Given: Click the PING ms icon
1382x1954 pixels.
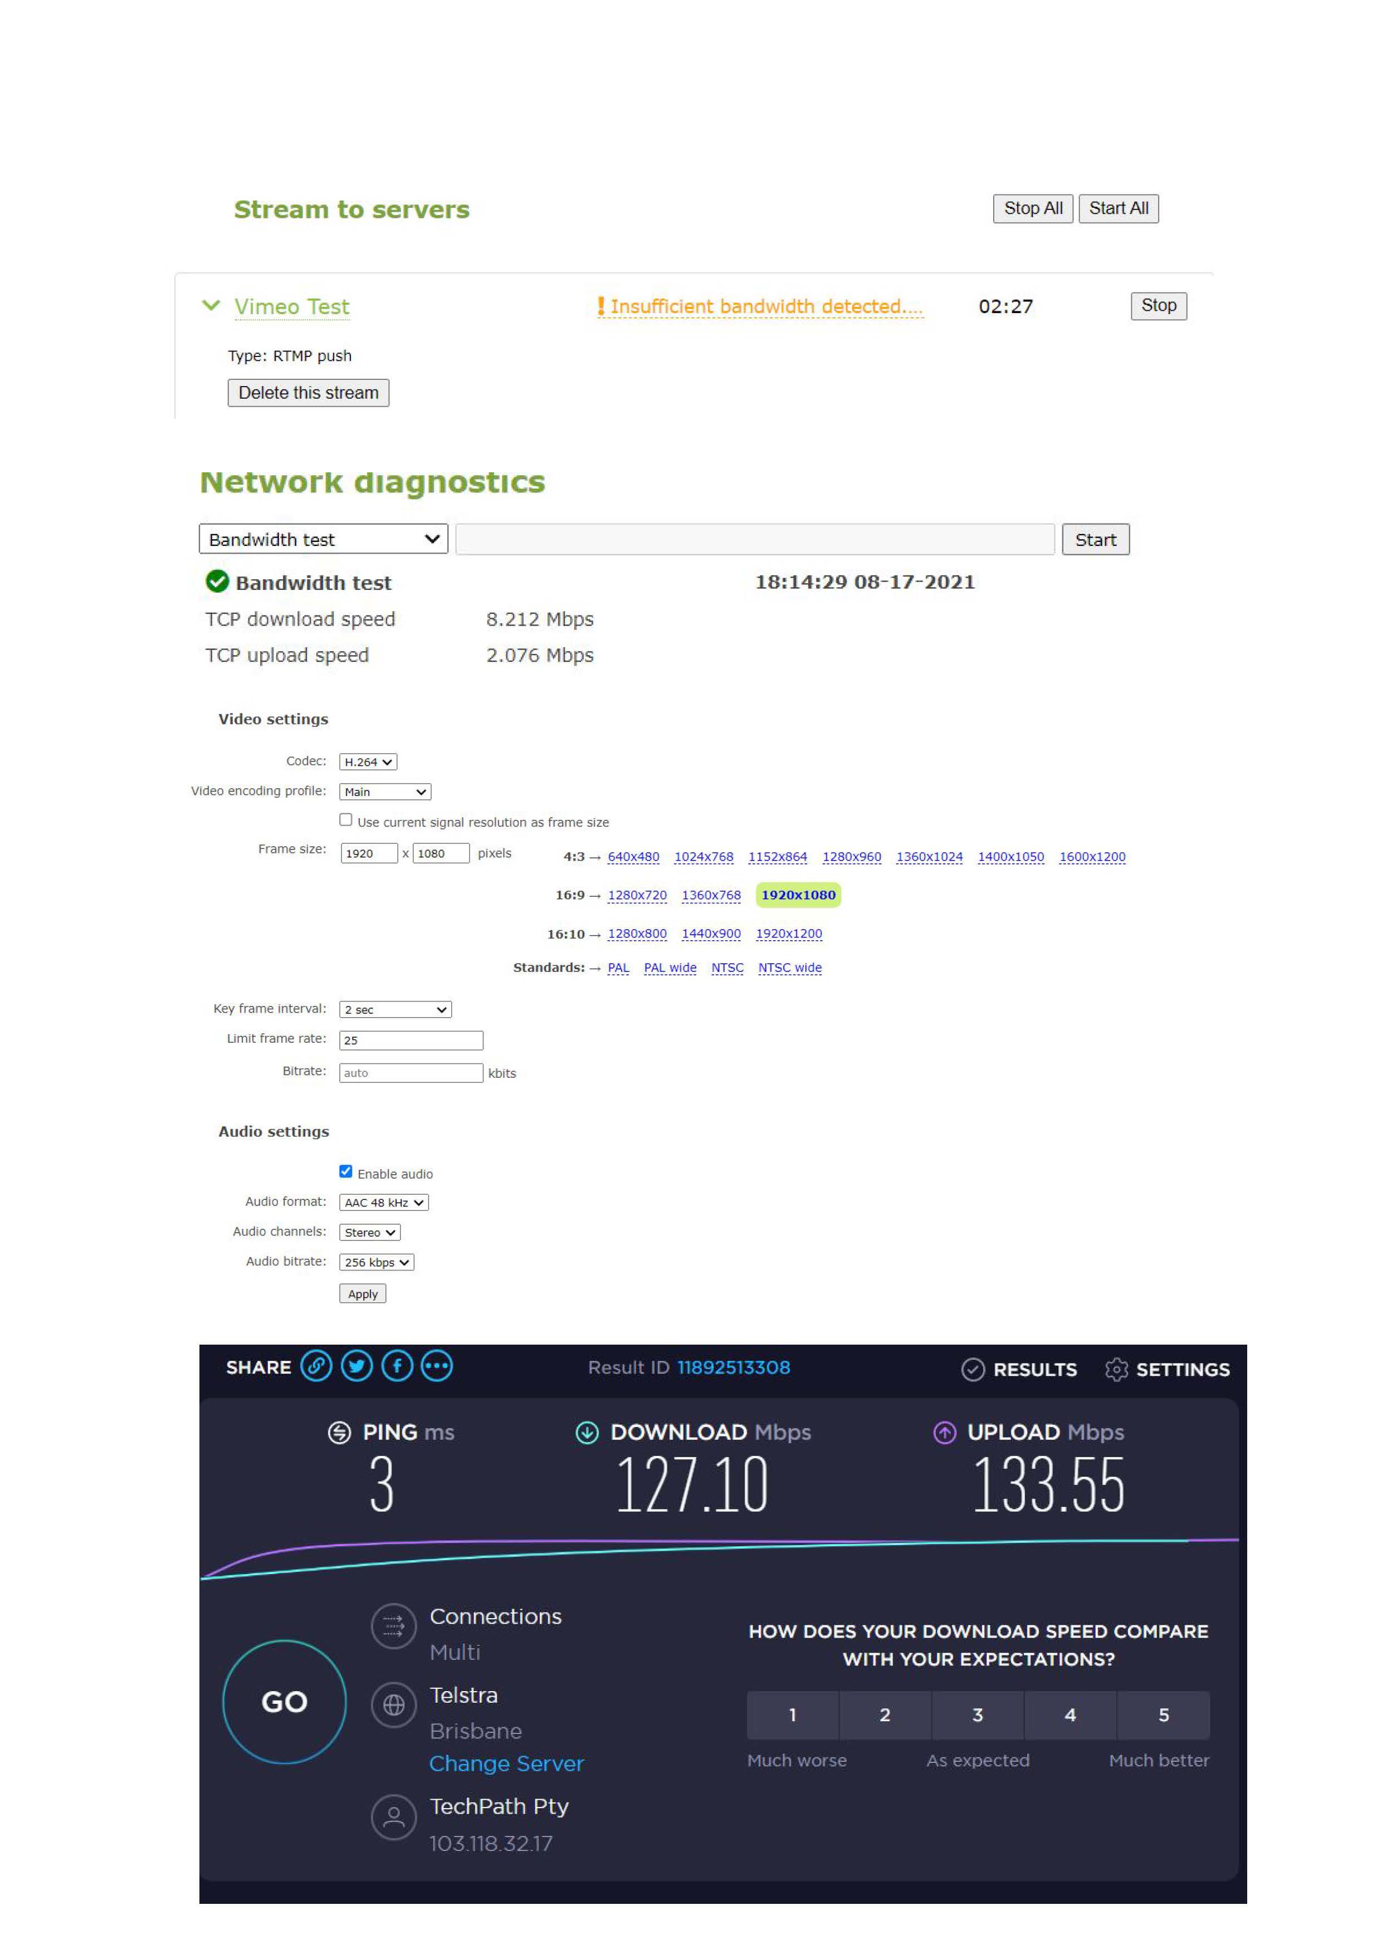Looking at the screenshot, I should [x=340, y=1433].
